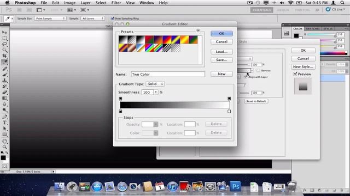Select the Type tool
Screen dimensions: 350x196
(x=4, y=122)
